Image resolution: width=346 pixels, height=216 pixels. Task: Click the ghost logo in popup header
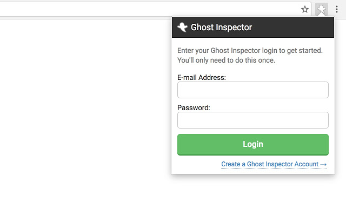point(182,28)
